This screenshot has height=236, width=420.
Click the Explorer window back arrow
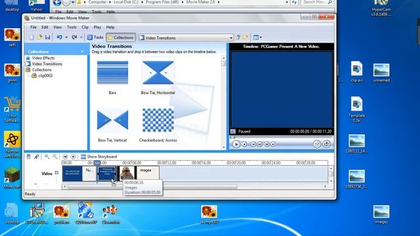coord(57,3)
